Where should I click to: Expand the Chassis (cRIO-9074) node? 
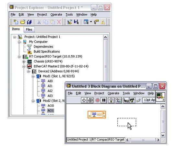click(x=24, y=61)
